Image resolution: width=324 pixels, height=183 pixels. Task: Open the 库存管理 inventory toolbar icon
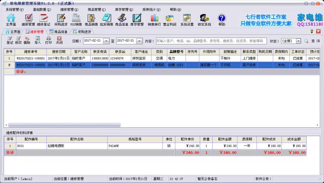137,20
